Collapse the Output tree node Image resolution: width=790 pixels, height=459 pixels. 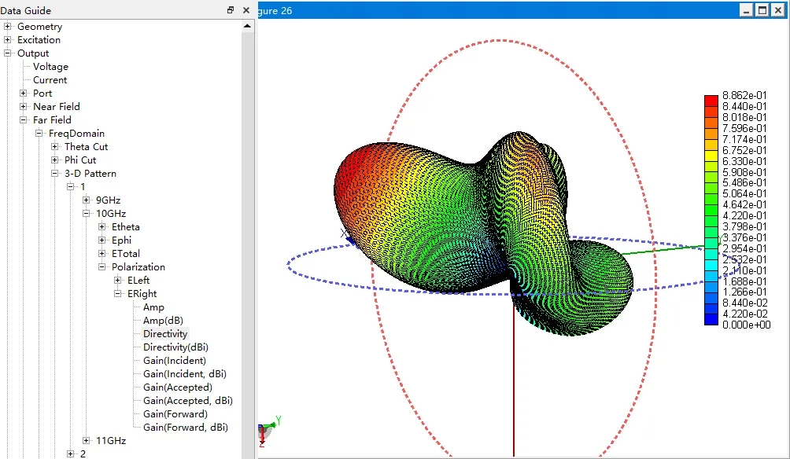[x=8, y=53]
